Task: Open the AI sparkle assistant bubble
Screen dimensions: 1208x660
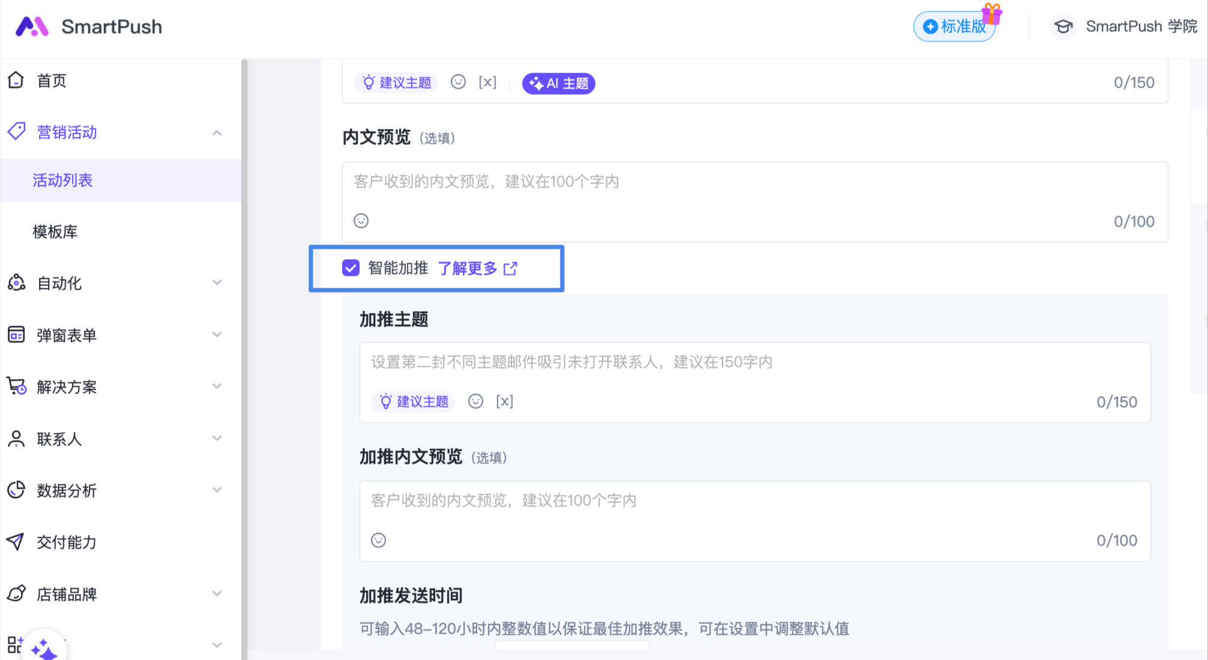Action: coord(44,649)
